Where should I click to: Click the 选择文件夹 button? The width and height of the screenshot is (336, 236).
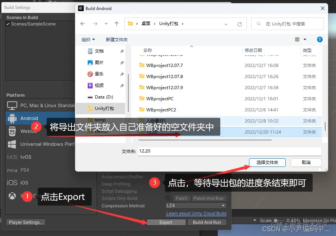pos(267,163)
